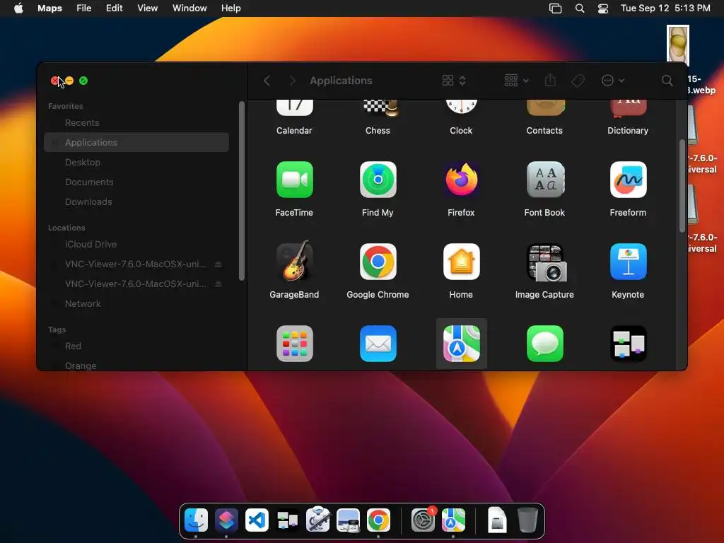Open the Dictionary app icon
This screenshot has width=724, height=543.
pos(629,108)
